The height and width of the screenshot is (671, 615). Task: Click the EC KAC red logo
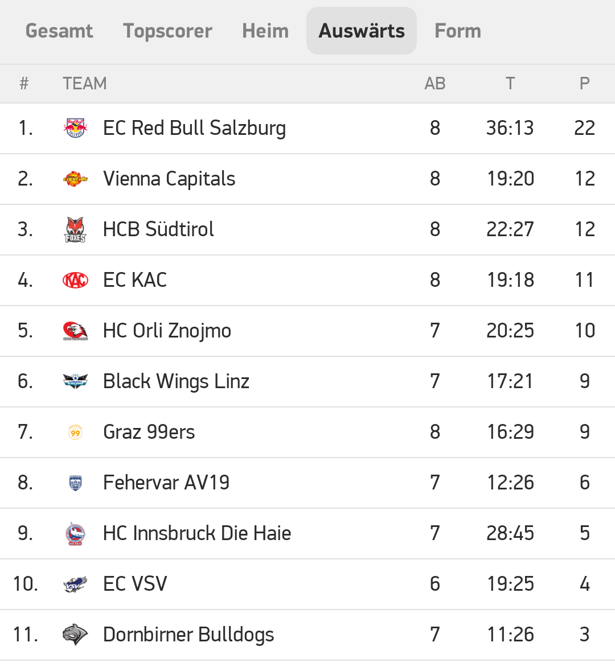(75, 280)
